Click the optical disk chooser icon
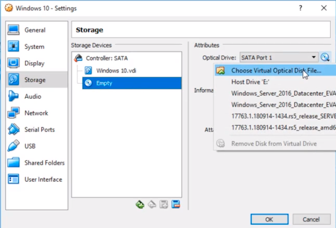336x228 pixels. (325, 57)
